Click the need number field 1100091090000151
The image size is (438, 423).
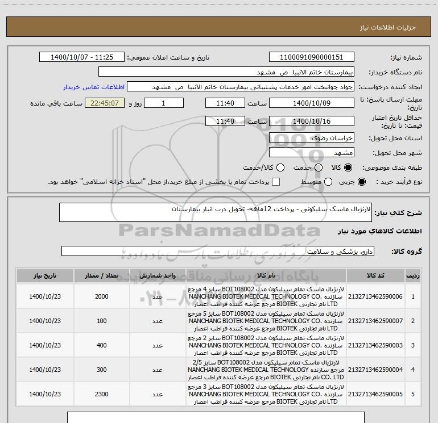pyautogui.click(x=312, y=57)
